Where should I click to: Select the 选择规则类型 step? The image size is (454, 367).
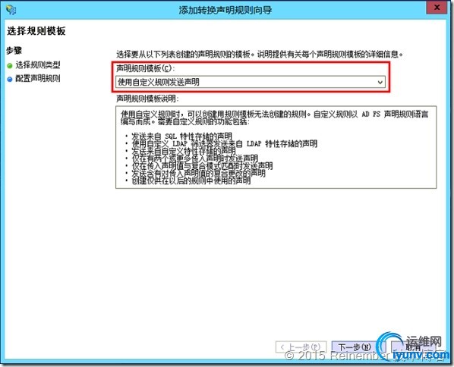click(x=38, y=65)
